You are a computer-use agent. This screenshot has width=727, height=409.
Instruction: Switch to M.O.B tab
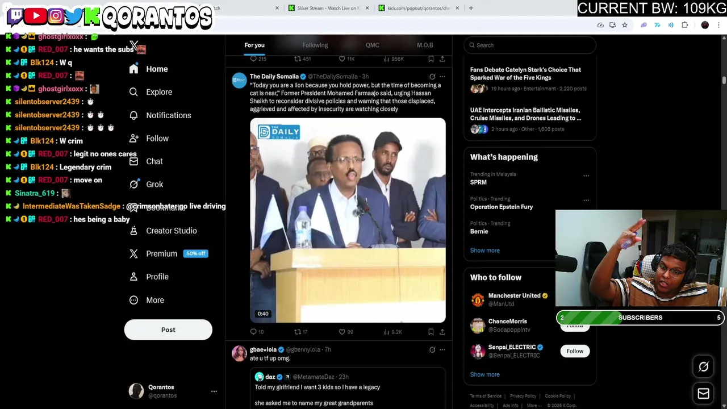click(425, 45)
